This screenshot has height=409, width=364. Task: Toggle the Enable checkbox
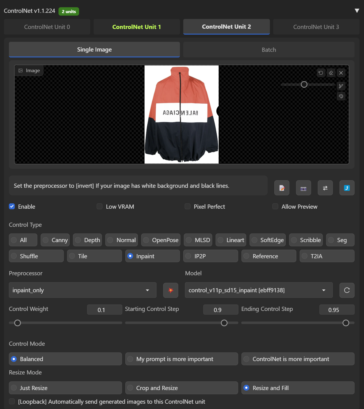click(12, 206)
